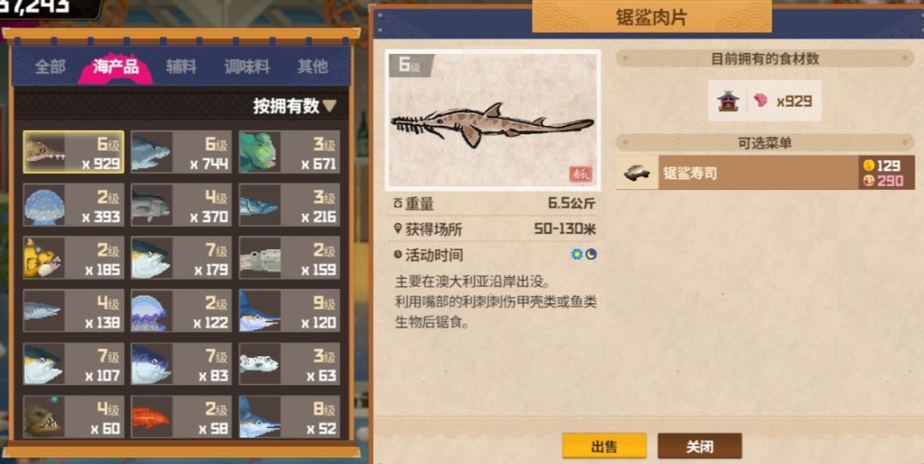Switch to the 全部 tab
Viewport: 924px width, 464px height.
tap(50, 67)
